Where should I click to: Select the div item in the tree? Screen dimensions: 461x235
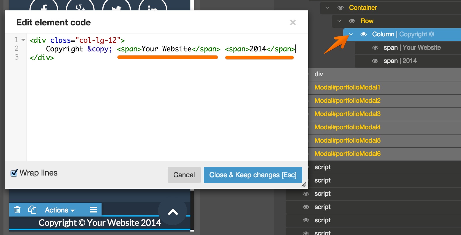[x=318, y=74]
